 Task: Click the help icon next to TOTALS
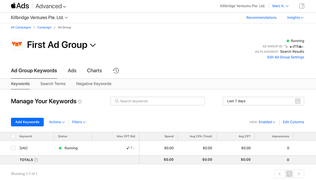tap(36, 160)
